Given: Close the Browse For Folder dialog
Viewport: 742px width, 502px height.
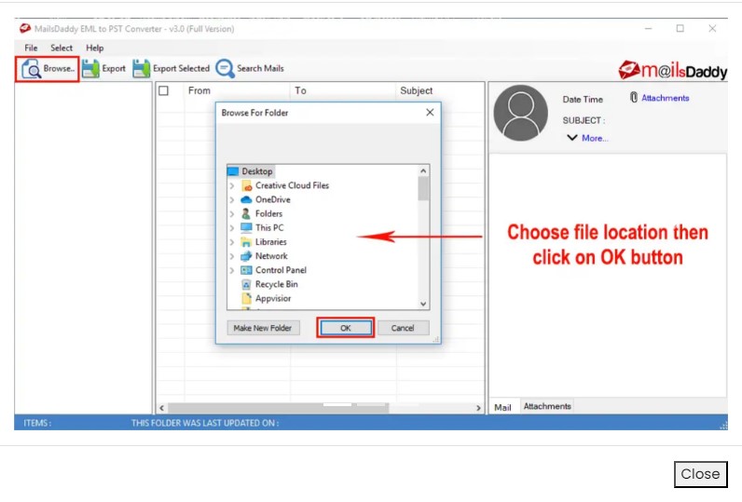Looking at the screenshot, I should tap(430, 112).
